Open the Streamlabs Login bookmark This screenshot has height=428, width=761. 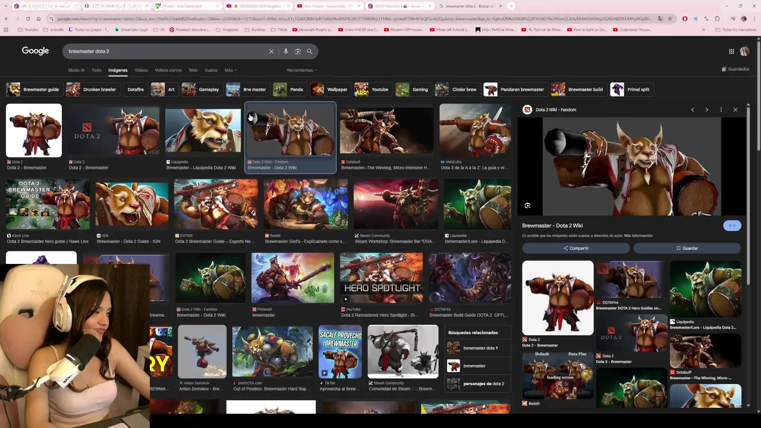point(130,29)
